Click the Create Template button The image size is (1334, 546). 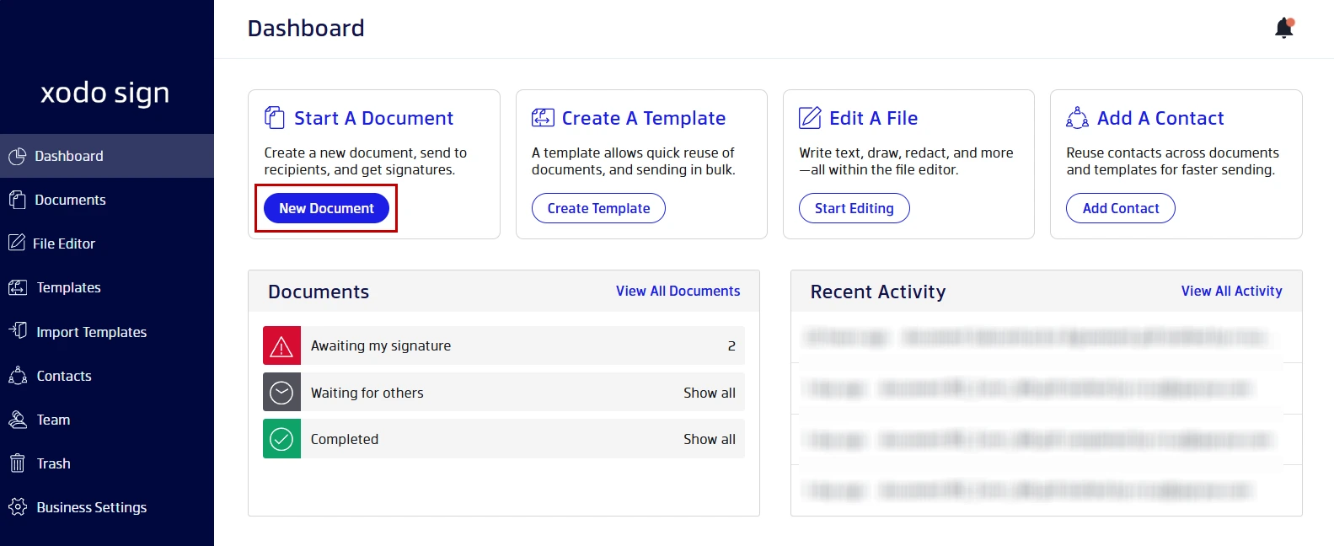coord(598,208)
